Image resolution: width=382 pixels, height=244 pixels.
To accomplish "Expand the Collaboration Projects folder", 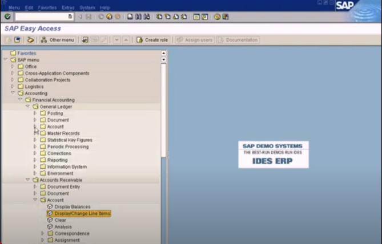I will 13,80.
